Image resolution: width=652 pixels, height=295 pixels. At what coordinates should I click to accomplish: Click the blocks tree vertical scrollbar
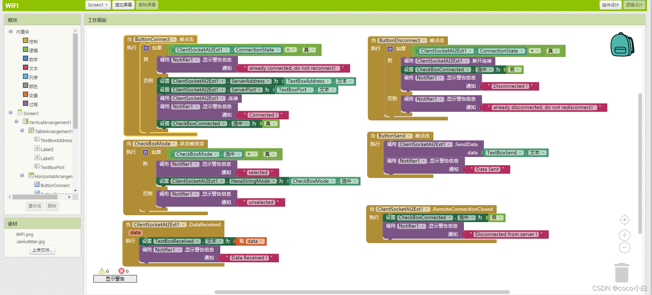click(75, 81)
